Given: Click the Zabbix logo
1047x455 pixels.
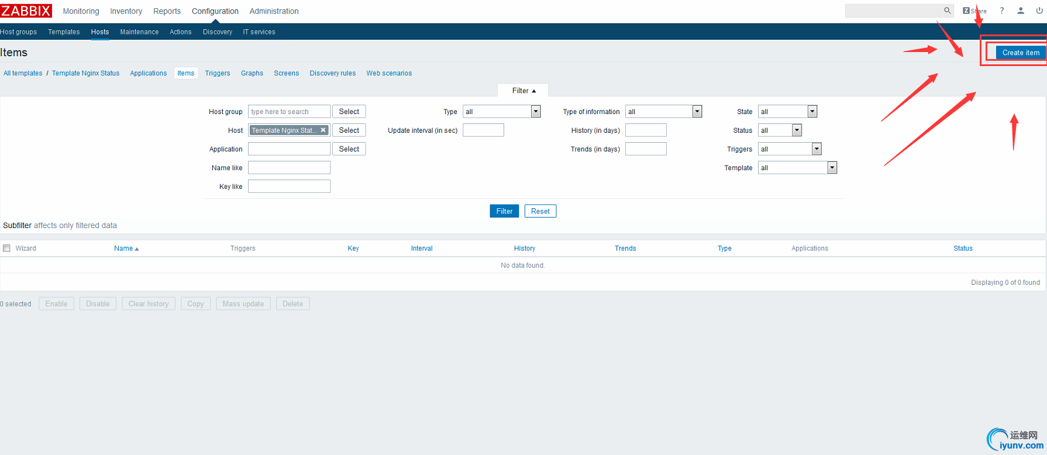Looking at the screenshot, I should [26, 11].
